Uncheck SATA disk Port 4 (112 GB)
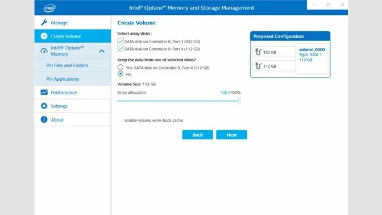This screenshot has width=382, height=215. pos(121,49)
